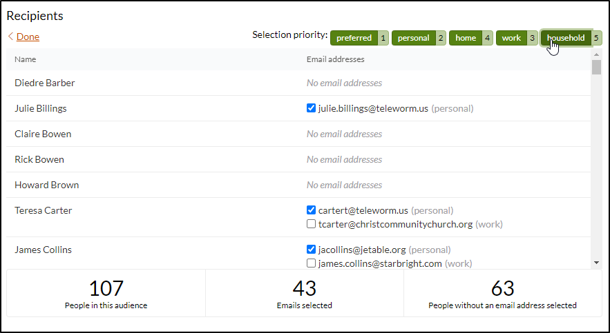This screenshot has width=610, height=333.
Task: Click scrollbar up arrow
Action: click(x=596, y=54)
